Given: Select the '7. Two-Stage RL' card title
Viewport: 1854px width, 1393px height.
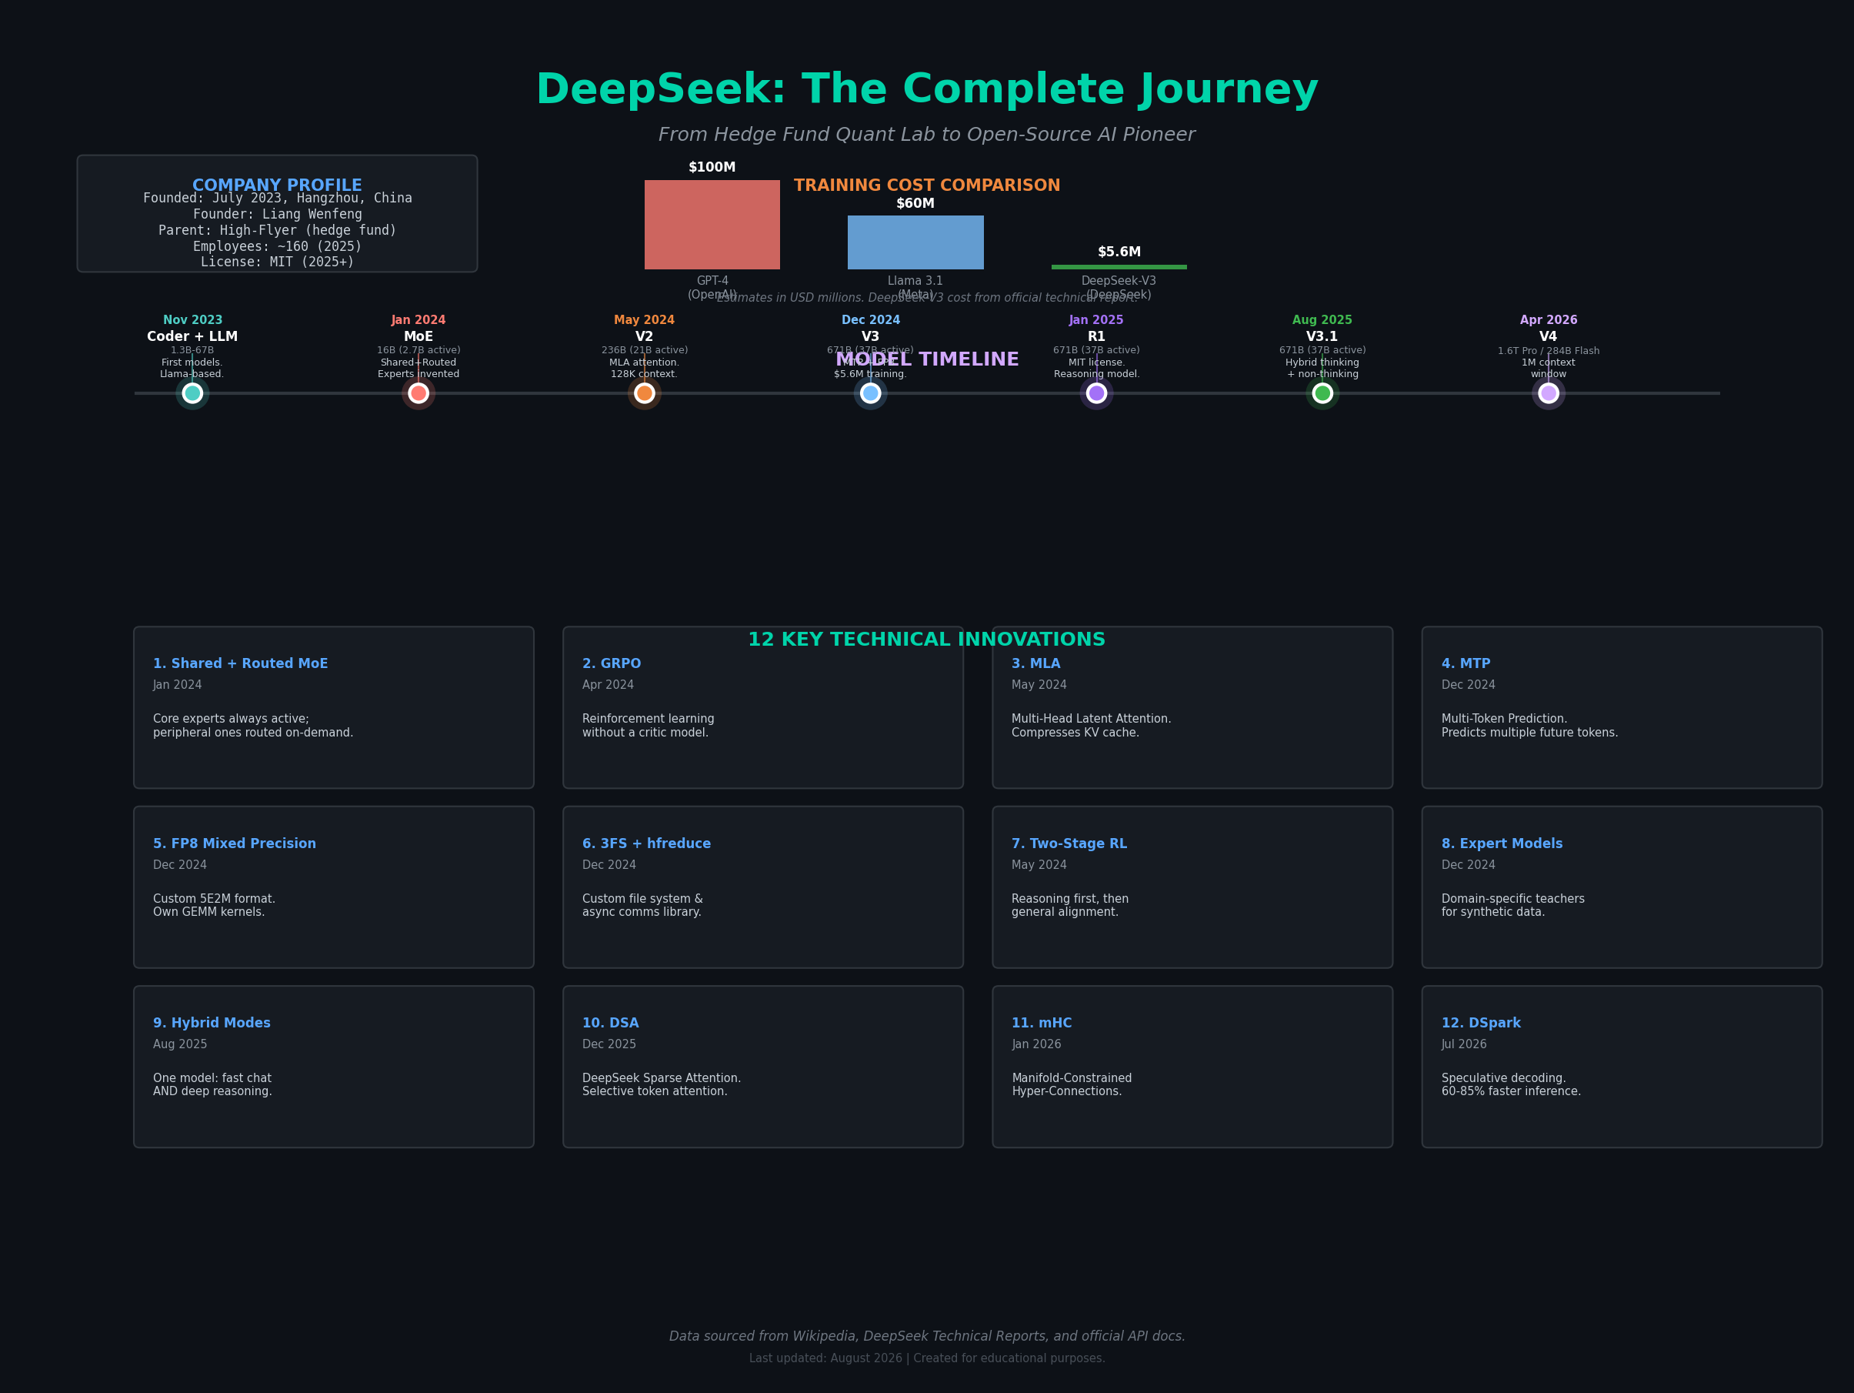Looking at the screenshot, I should coord(1069,843).
